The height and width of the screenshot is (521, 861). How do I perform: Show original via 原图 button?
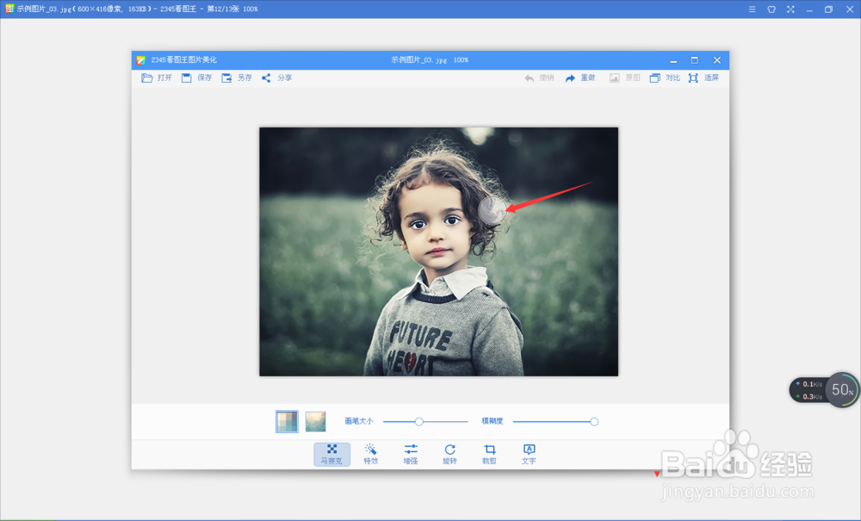tap(625, 78)
